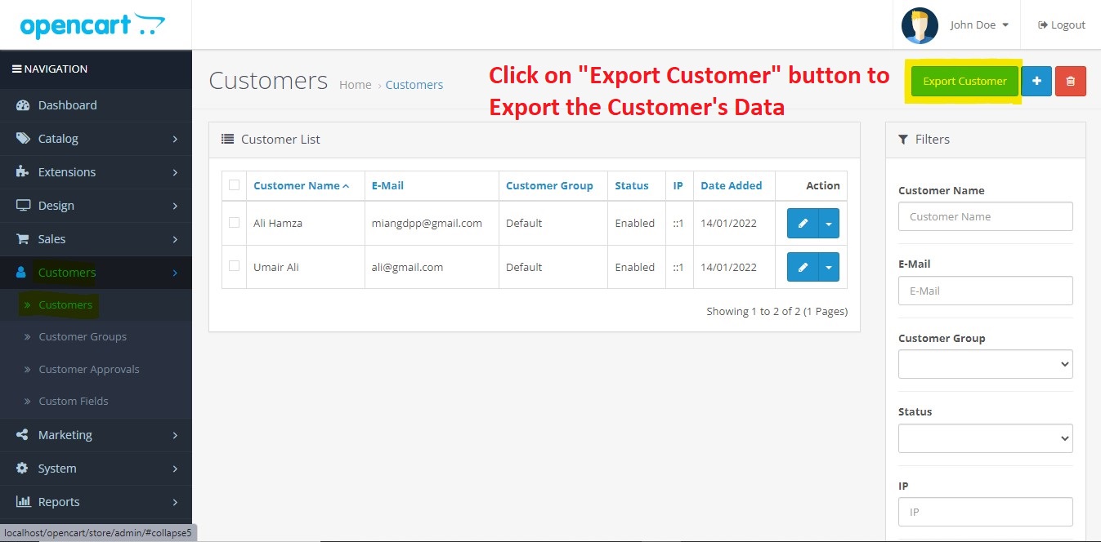Click the System gear icon
Image resolution: width=1101 pixels, height=542 pixels.
click(23, 469)
